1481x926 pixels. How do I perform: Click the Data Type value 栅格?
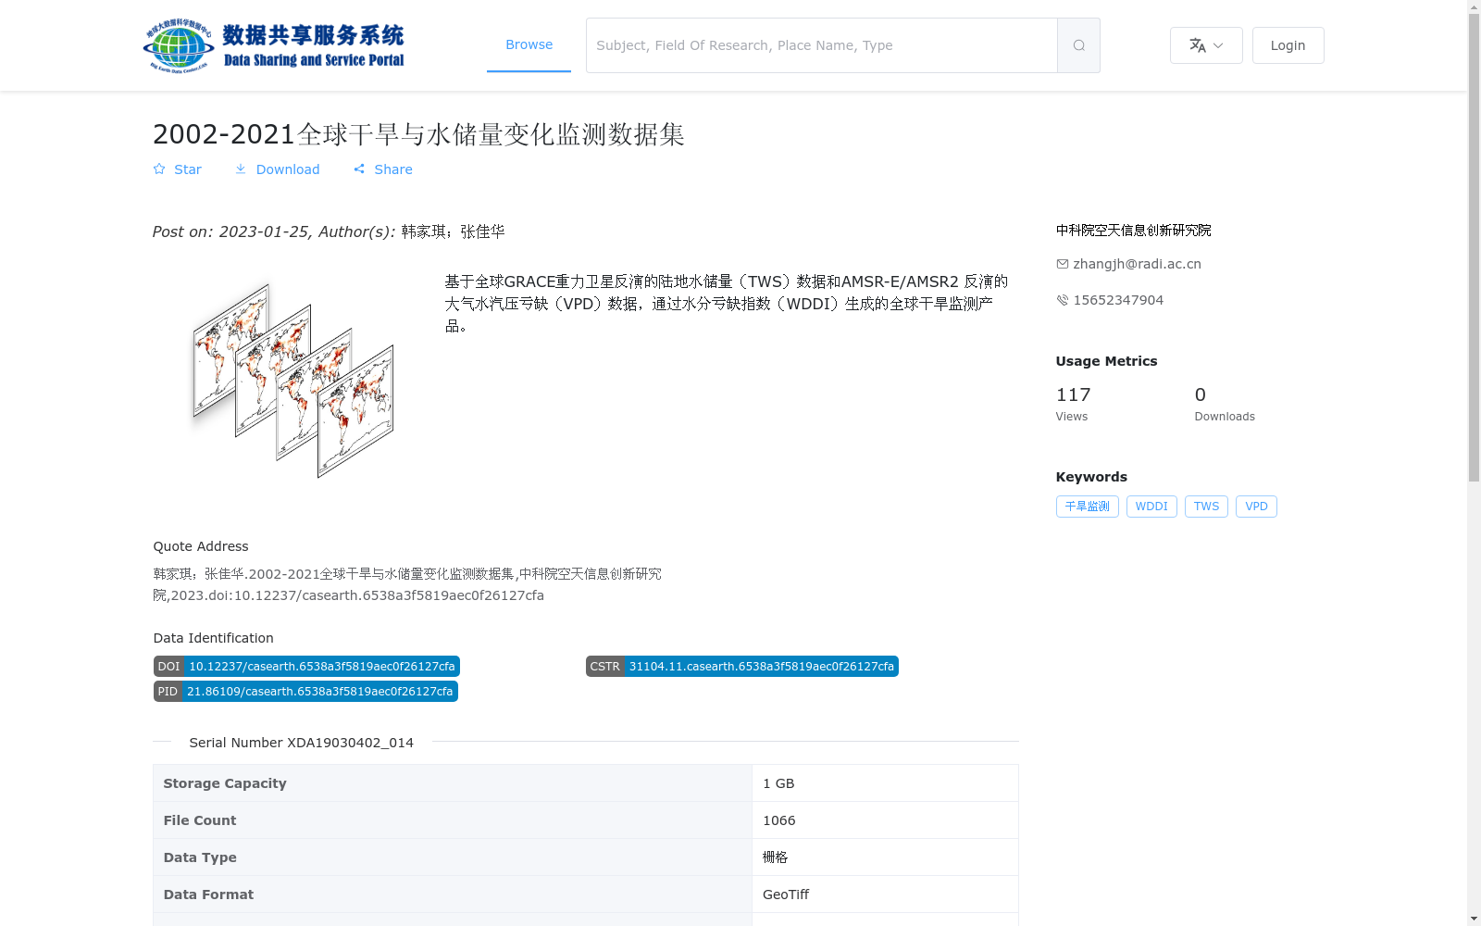(x=776, y=857)
